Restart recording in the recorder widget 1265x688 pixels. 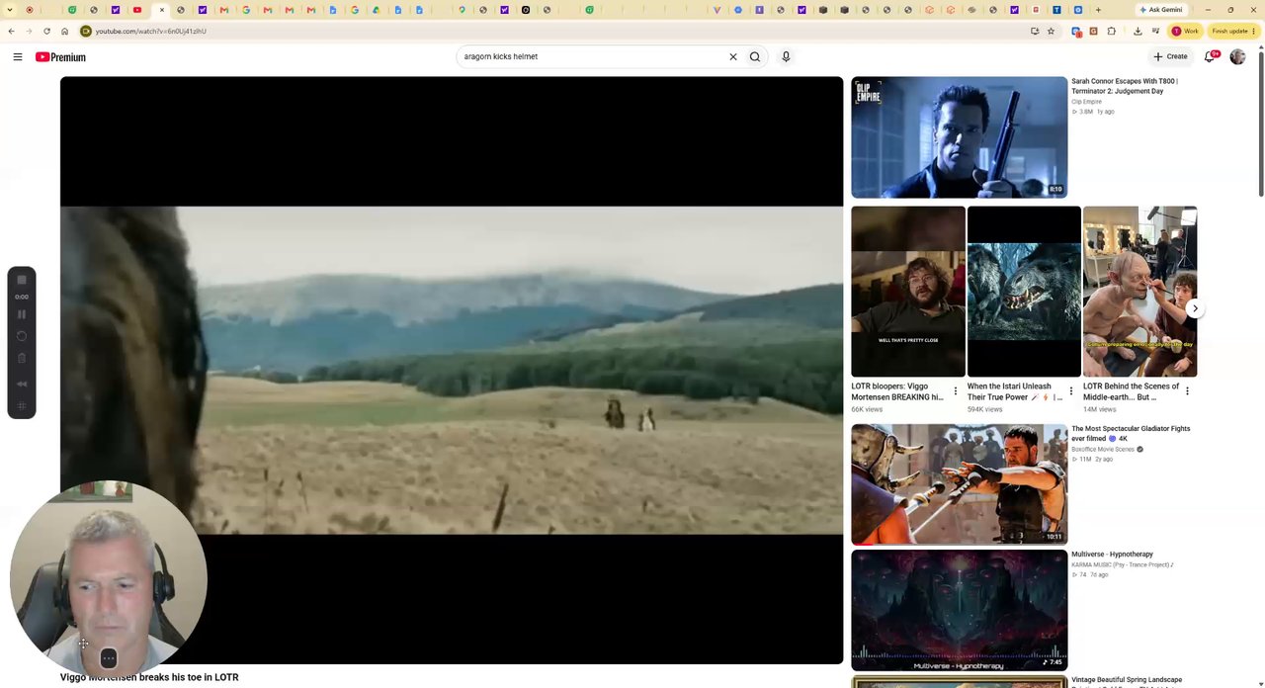click(22, 336)
